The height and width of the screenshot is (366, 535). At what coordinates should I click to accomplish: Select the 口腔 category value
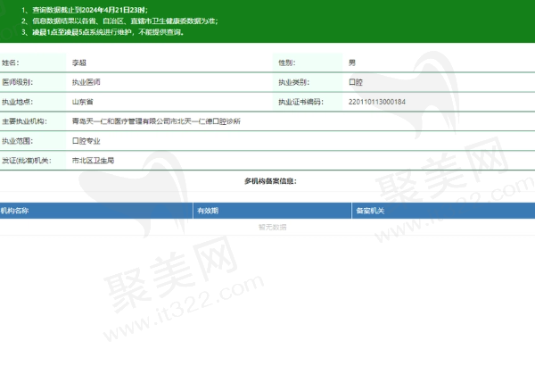point(356,82)
